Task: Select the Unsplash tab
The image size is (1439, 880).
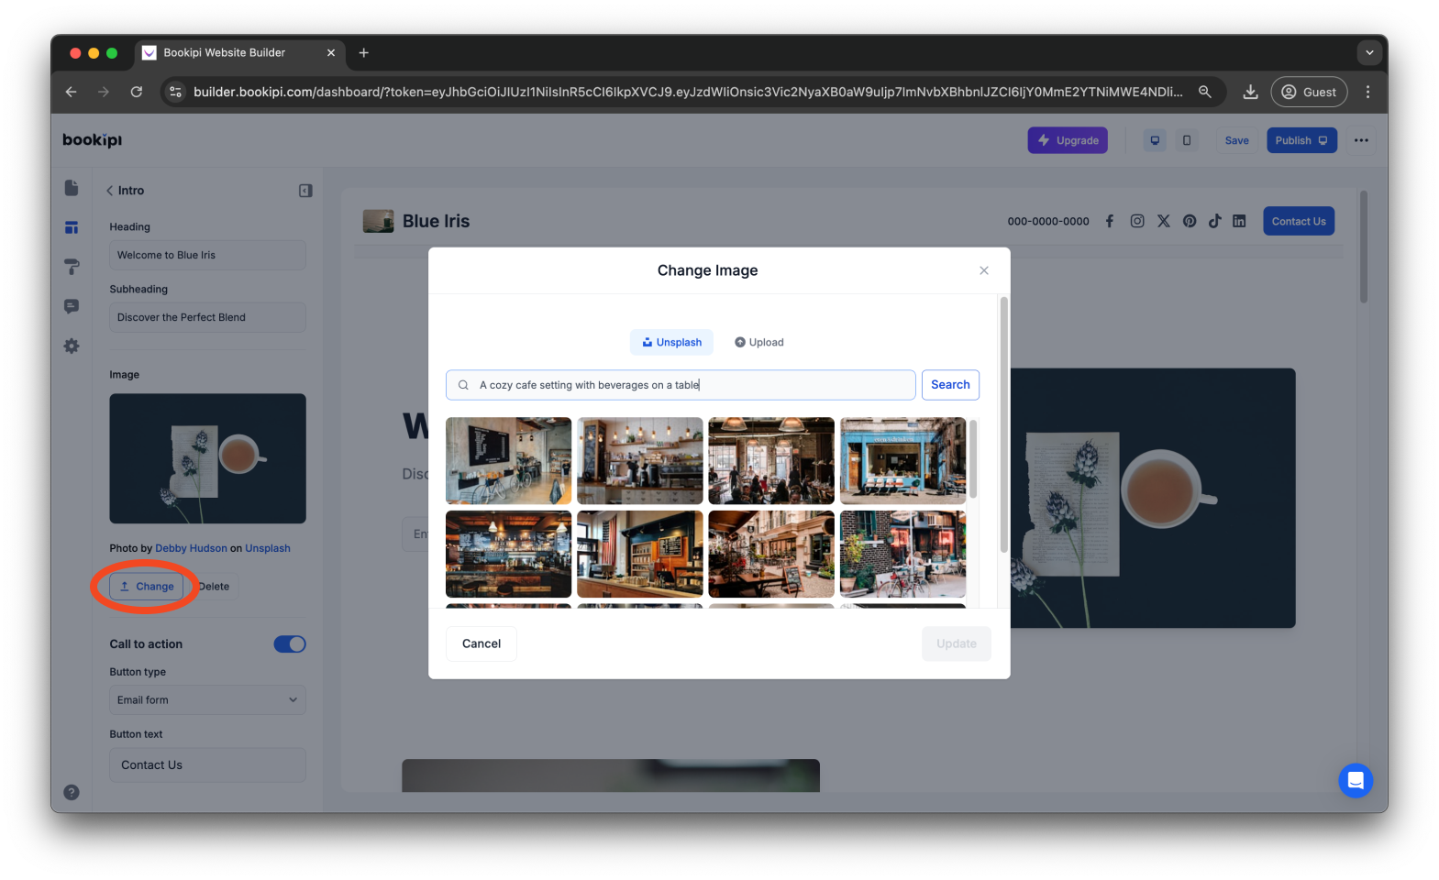Action: [x=671, y=343]
